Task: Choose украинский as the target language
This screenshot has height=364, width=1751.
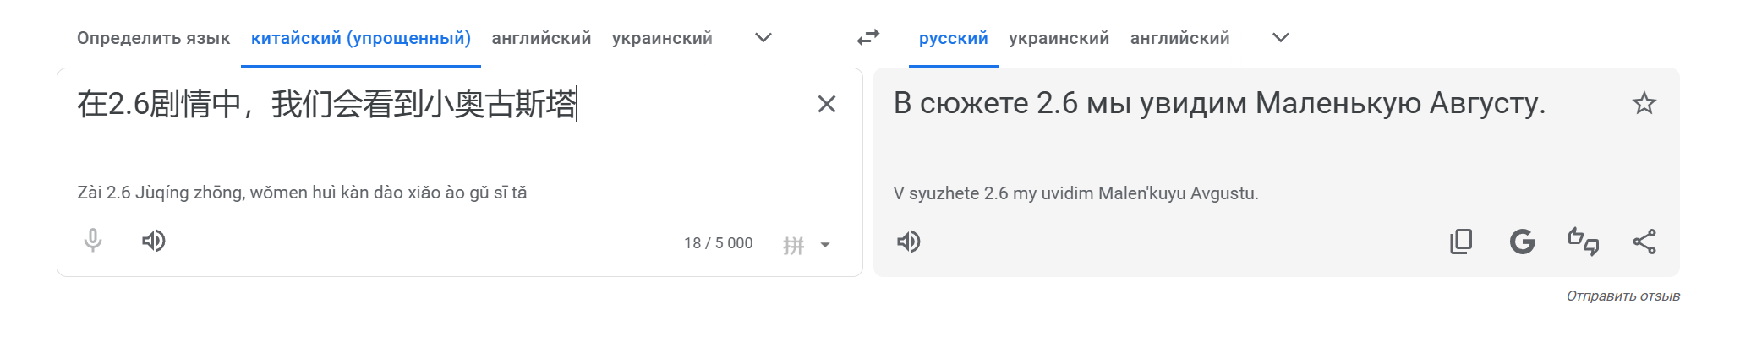Action: [1059, 38]
